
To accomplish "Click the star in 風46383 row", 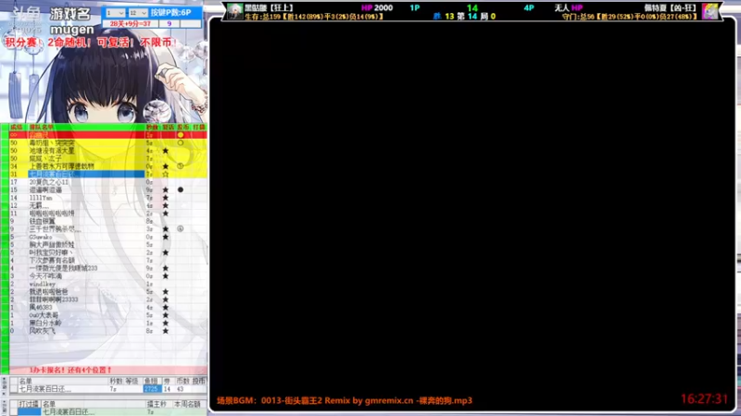I will click(166, 307).
